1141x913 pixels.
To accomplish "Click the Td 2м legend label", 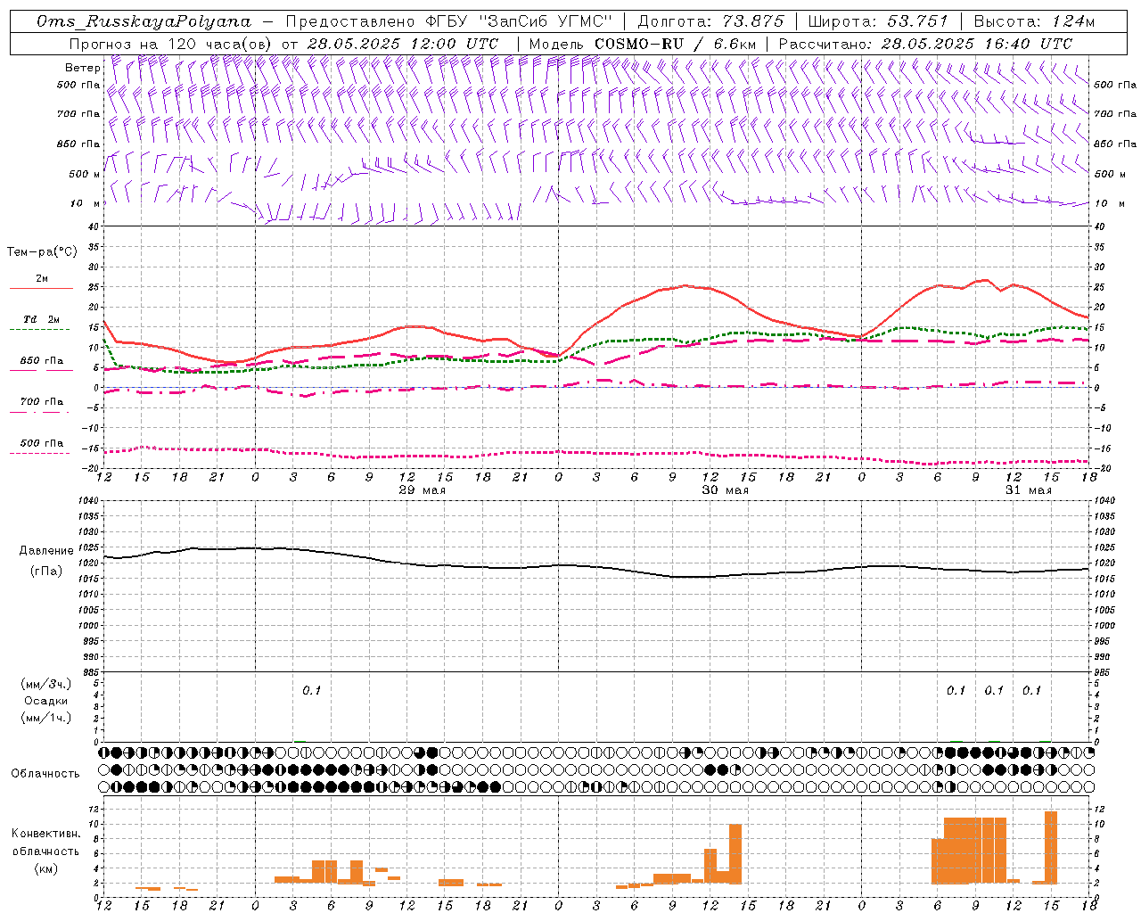I will (x=41, y=319).
